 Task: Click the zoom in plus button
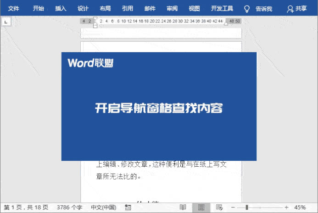click(286, 208)
